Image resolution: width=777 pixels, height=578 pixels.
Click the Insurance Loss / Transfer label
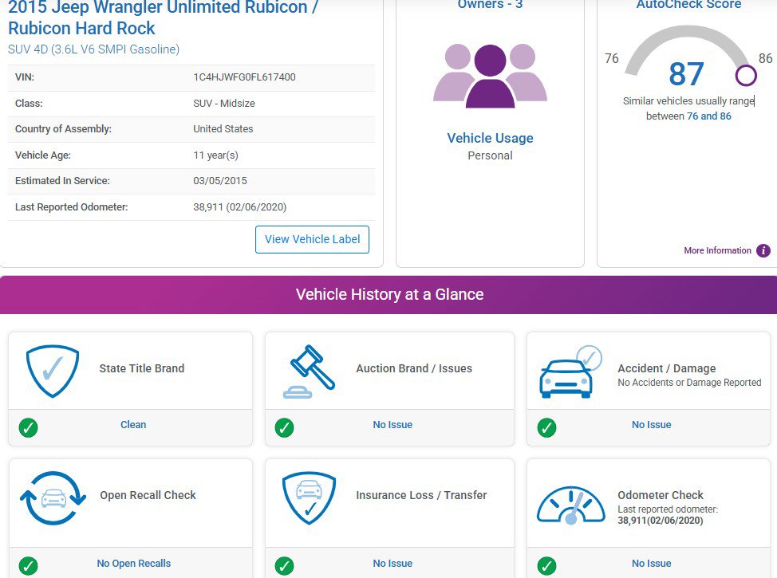[421, 495]
